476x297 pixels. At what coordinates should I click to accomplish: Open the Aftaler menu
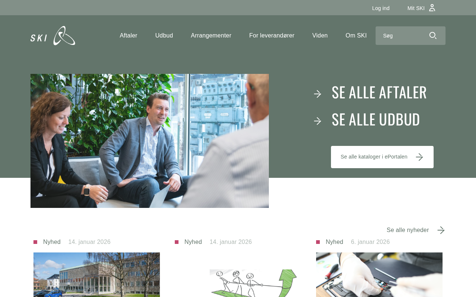[x=128, y=36]
